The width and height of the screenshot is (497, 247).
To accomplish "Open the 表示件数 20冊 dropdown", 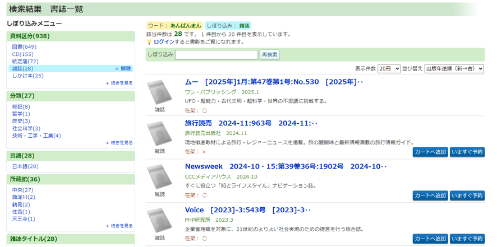I will point(389,69).
